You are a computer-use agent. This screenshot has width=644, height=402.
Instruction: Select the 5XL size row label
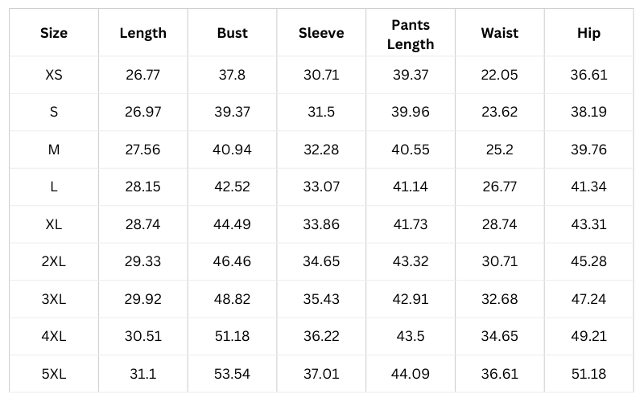(54, 373)
